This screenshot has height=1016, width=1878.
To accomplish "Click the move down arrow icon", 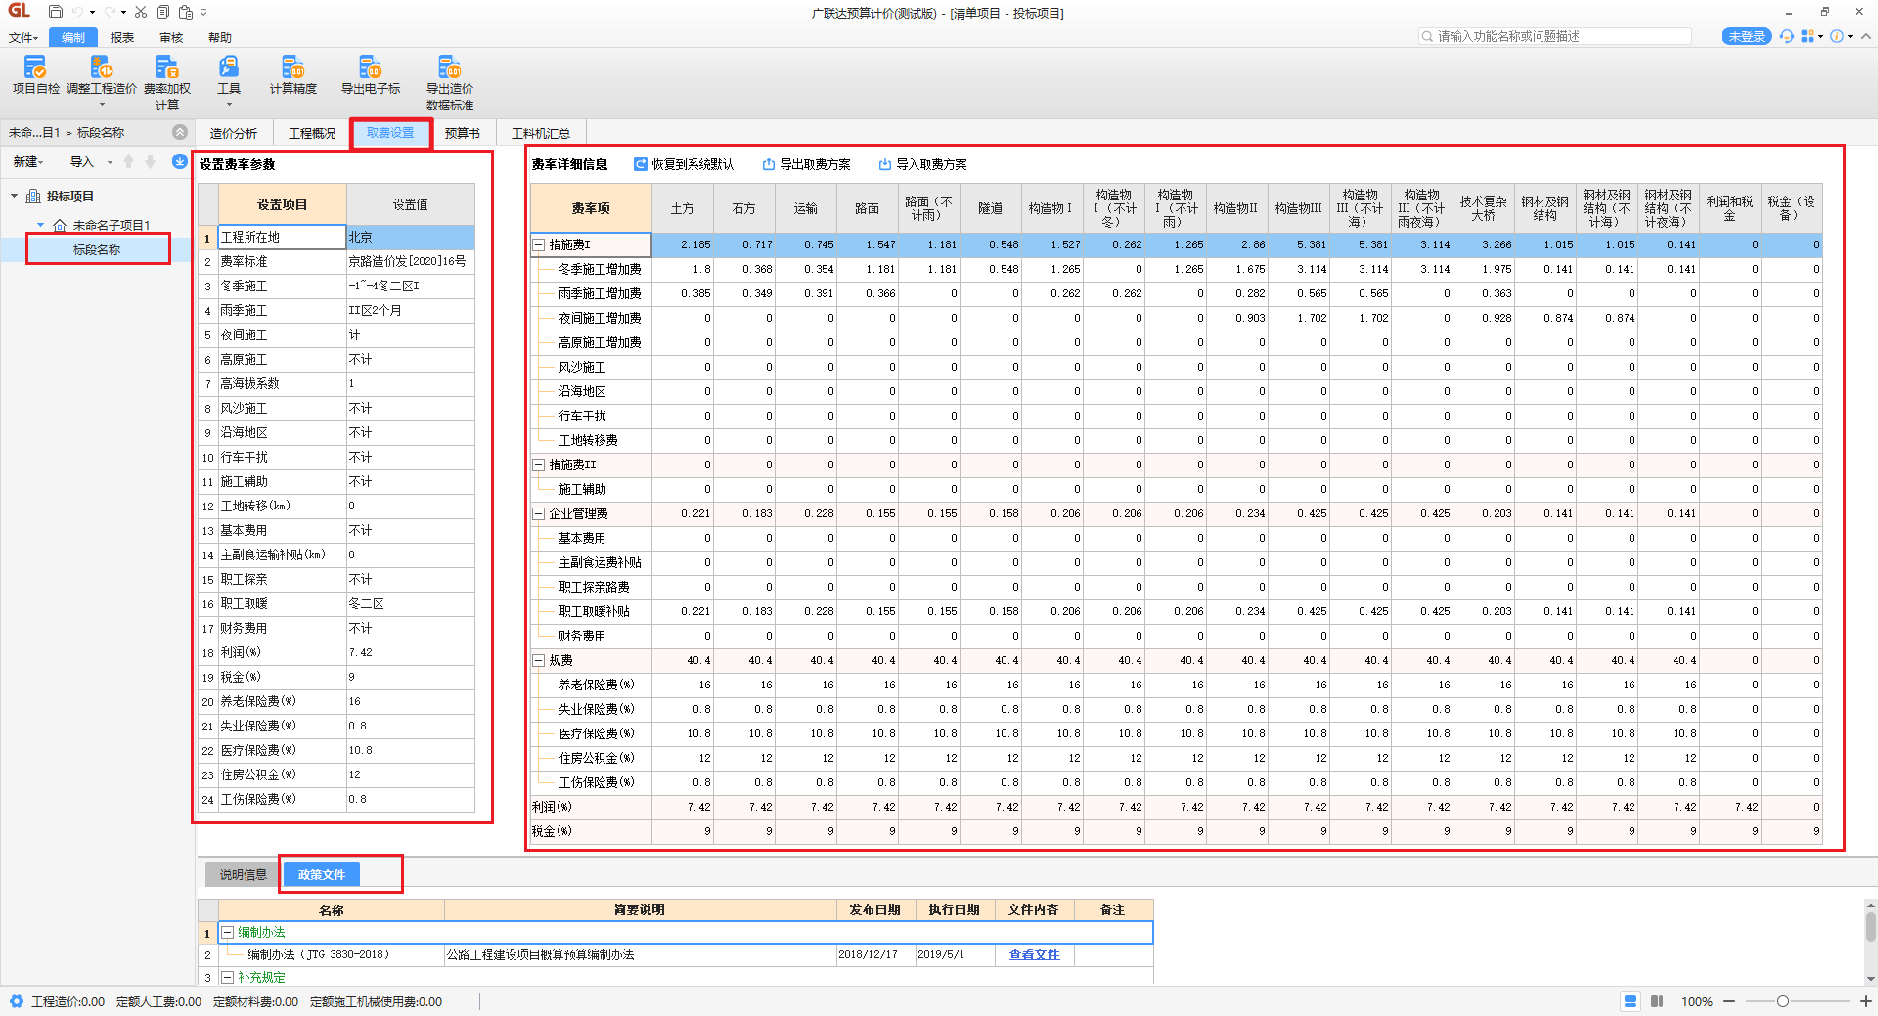I will pos(150,162).
